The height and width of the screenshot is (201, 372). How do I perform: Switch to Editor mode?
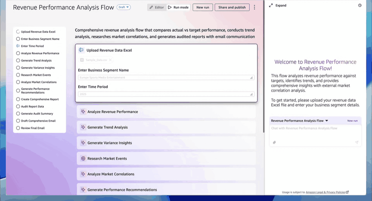[157, 7]
